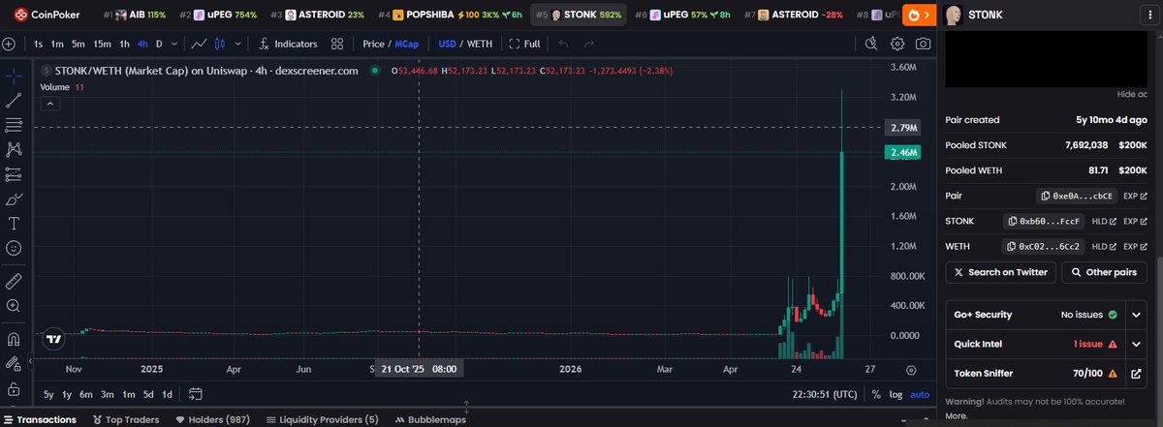The height and width of the screenshot is (427, 1163).
Task: Set the date range to 5y
Action: click(x=48, y=394)
